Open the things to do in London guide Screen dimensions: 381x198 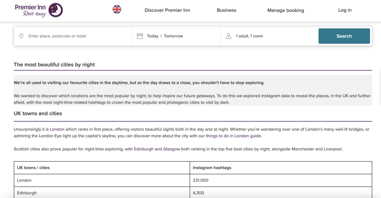[x=233, y=136]
